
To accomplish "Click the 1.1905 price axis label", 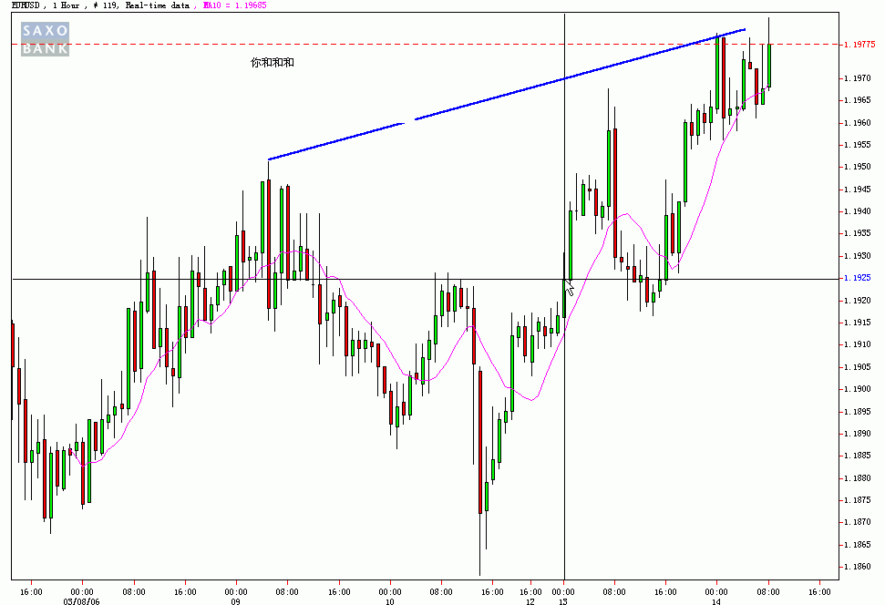I will point(858,367).
